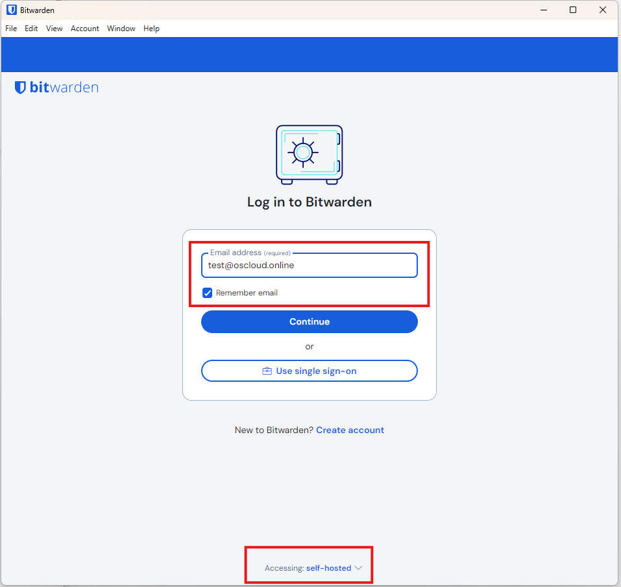Image resolution: width=621 pixels, height=587 pixels.
Task: Open the Window menu
Action: (121, 29)
